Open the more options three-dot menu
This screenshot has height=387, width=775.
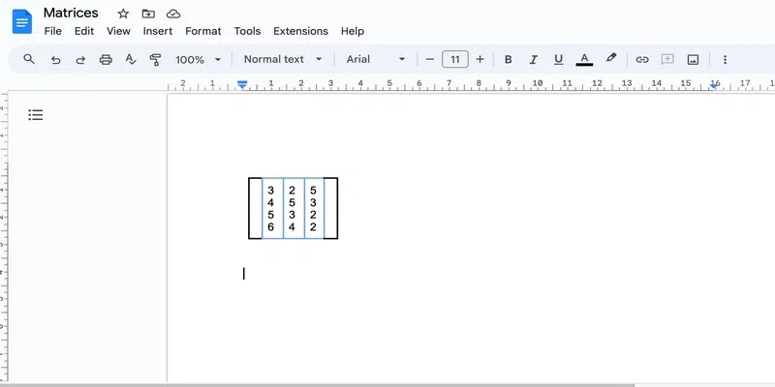coord(725,60)
